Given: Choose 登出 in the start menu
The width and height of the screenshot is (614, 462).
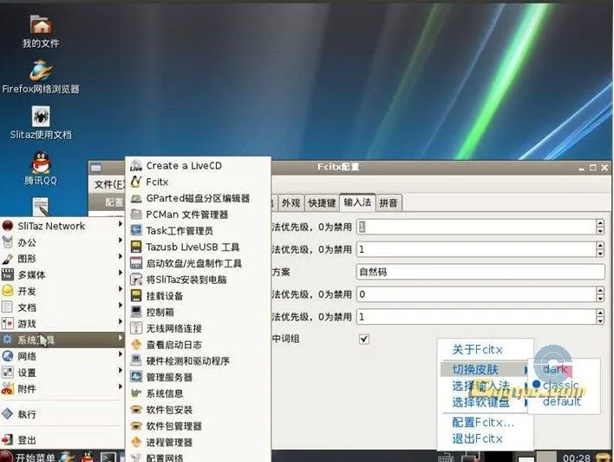Looking at the screenshot, I should [62, 440].
